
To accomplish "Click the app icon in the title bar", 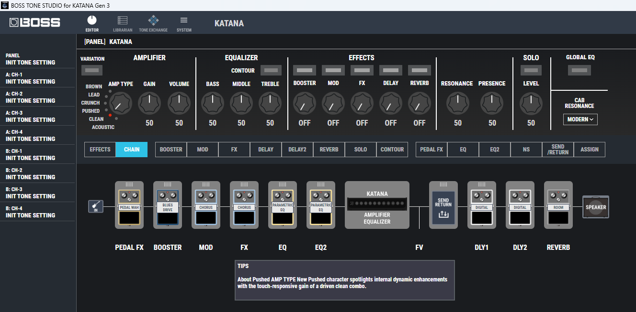I will [x=5, y=5].
